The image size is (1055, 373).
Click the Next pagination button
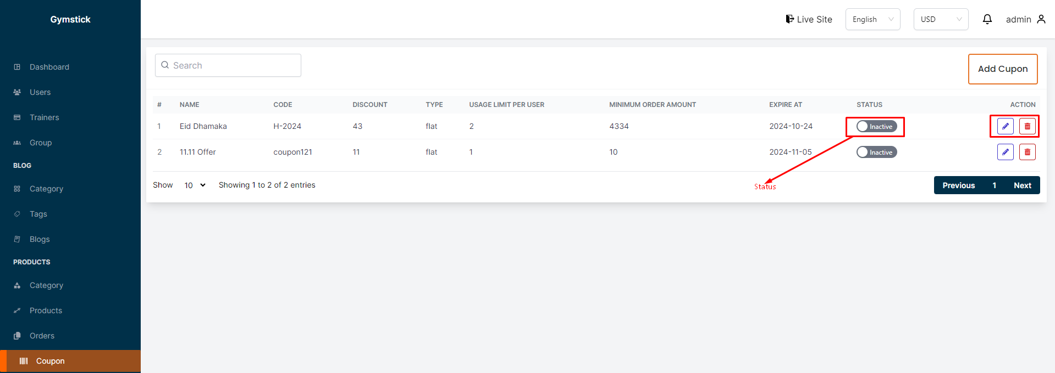point(1022,185)
